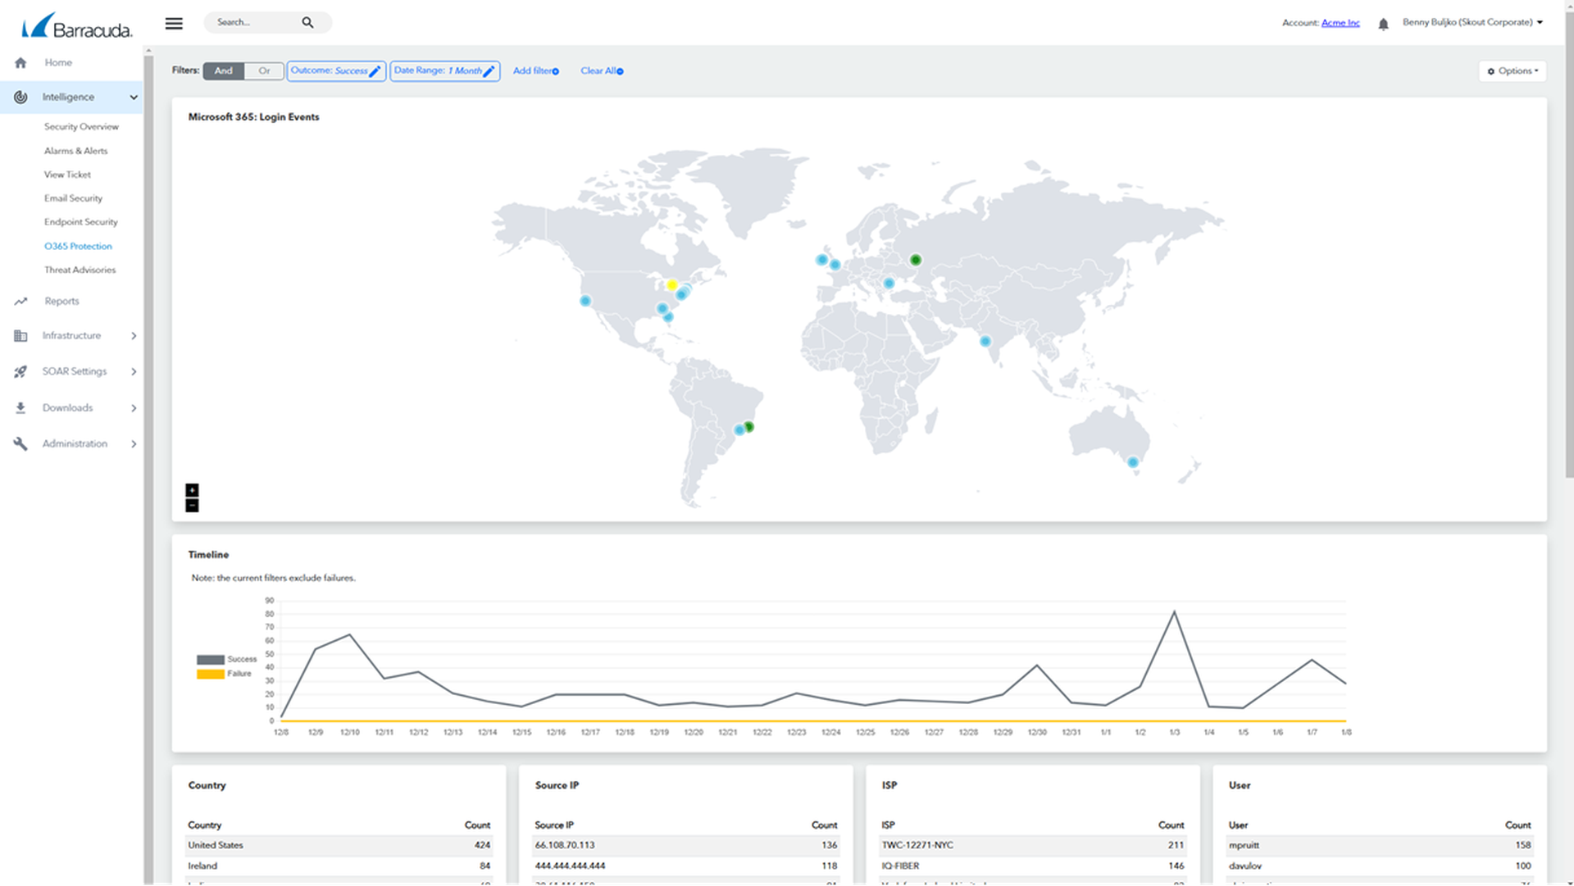The image size is (1574, 886).
Task: Click the 12/10 peak on timeline
Action: pyautogui.click(x=350, y=634)
